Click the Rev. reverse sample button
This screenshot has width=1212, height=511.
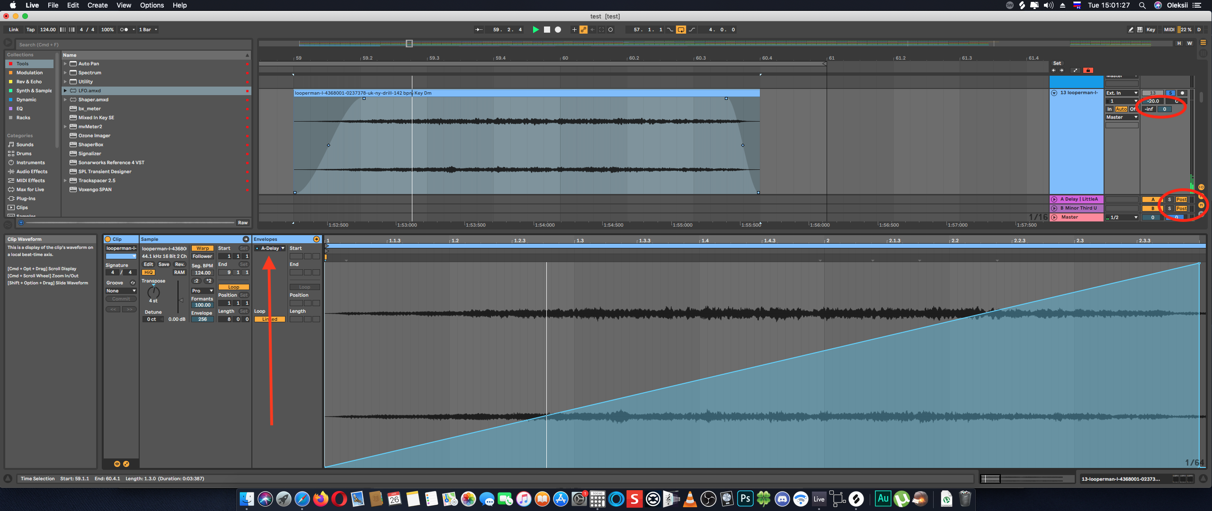pyautogui.click(x=179, y=264)
